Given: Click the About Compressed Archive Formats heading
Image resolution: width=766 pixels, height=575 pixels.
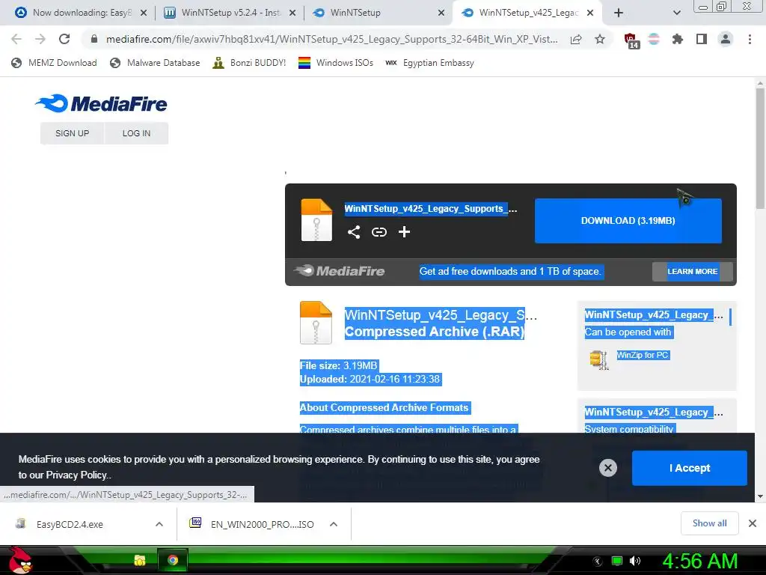Looking at the screenshot, I should point(384,407).
